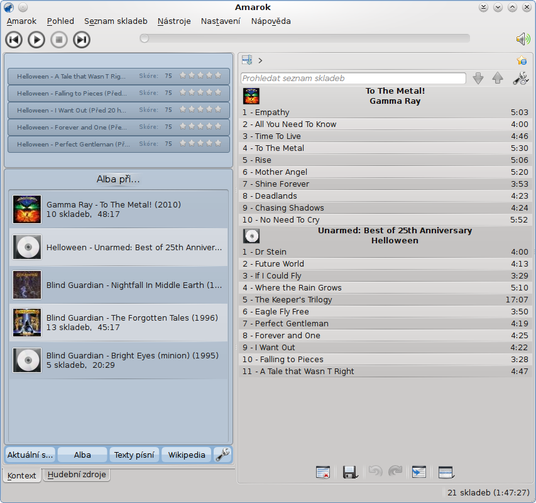Click the 'Alba při...' applet title

(118, 179)
